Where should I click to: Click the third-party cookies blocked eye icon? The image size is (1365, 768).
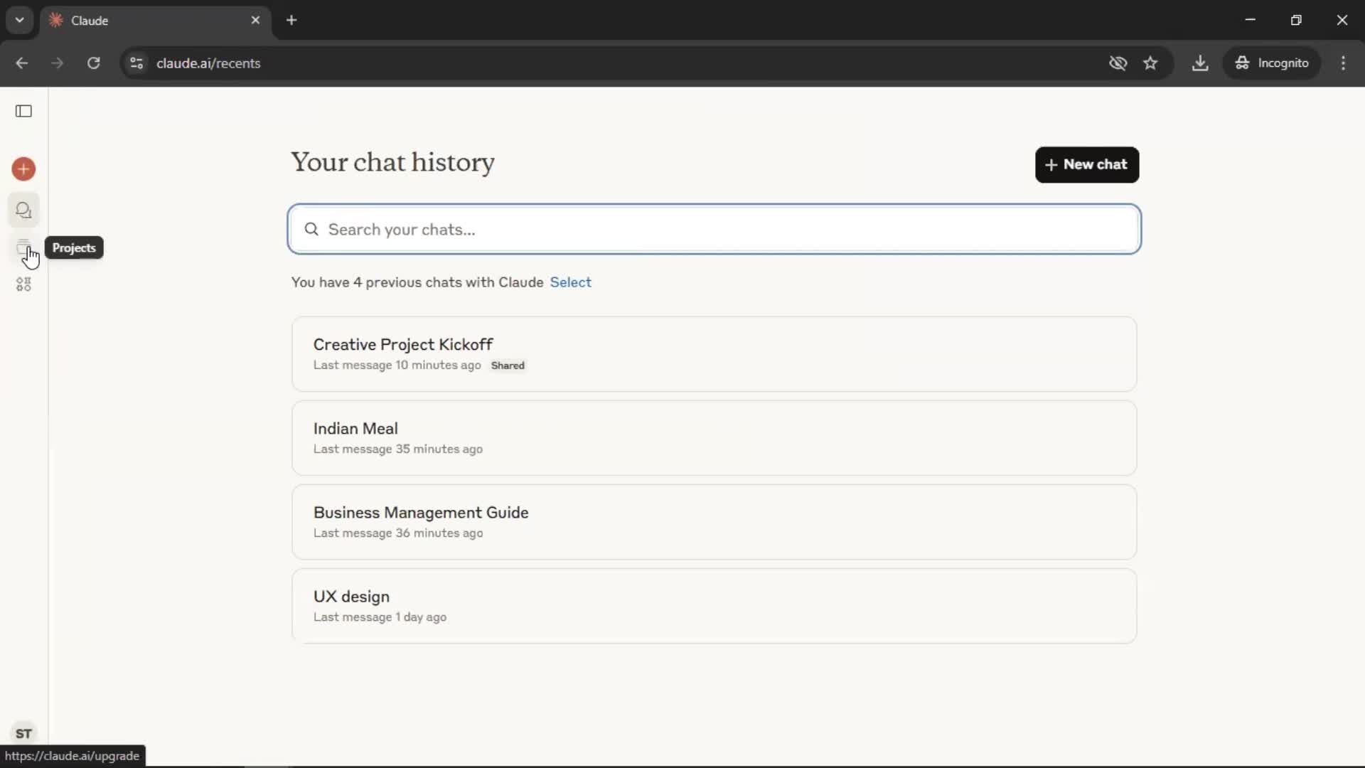pos(1118,63)
